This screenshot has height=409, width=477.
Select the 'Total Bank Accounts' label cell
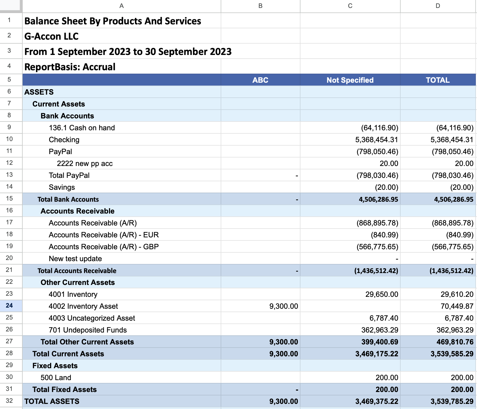click(122, 199)
